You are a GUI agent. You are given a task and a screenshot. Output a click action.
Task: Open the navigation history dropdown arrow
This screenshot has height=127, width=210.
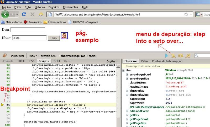pyautogui.click(x=17, y=14)
